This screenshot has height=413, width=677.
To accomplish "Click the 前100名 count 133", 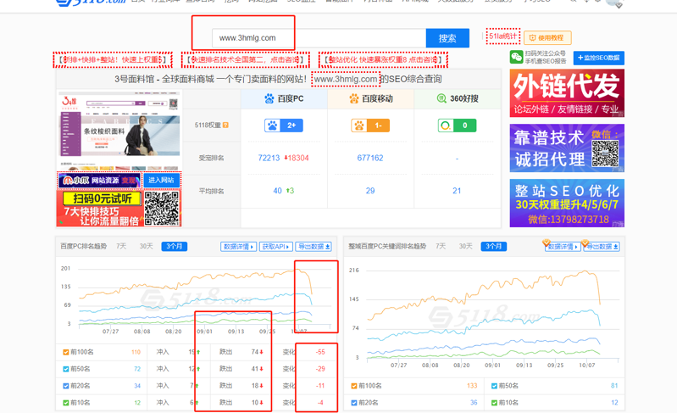I will click(472, 386).
